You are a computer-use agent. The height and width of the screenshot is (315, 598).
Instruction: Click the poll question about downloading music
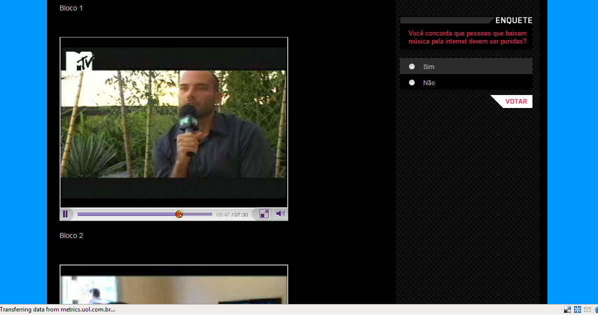[467, 37]
